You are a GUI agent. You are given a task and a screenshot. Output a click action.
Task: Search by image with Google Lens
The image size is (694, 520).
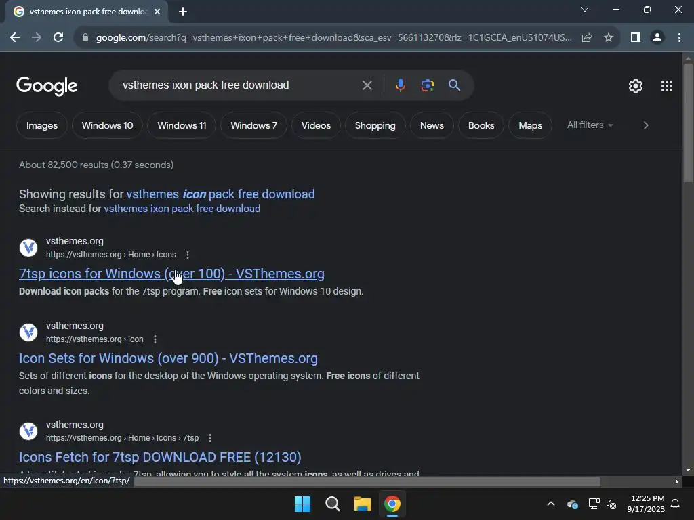click(x=428, y=85)
